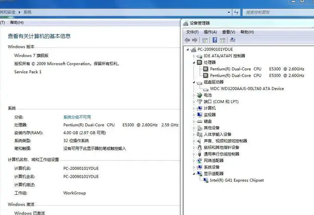Viewport: 314px width, 215px height.
Task: Select the 鼠标和其他指针设备 label
Action: click(x=221, y=147)
